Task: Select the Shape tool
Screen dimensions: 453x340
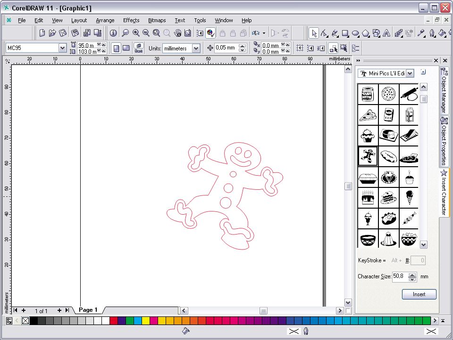Action: (x=324, y=33)
